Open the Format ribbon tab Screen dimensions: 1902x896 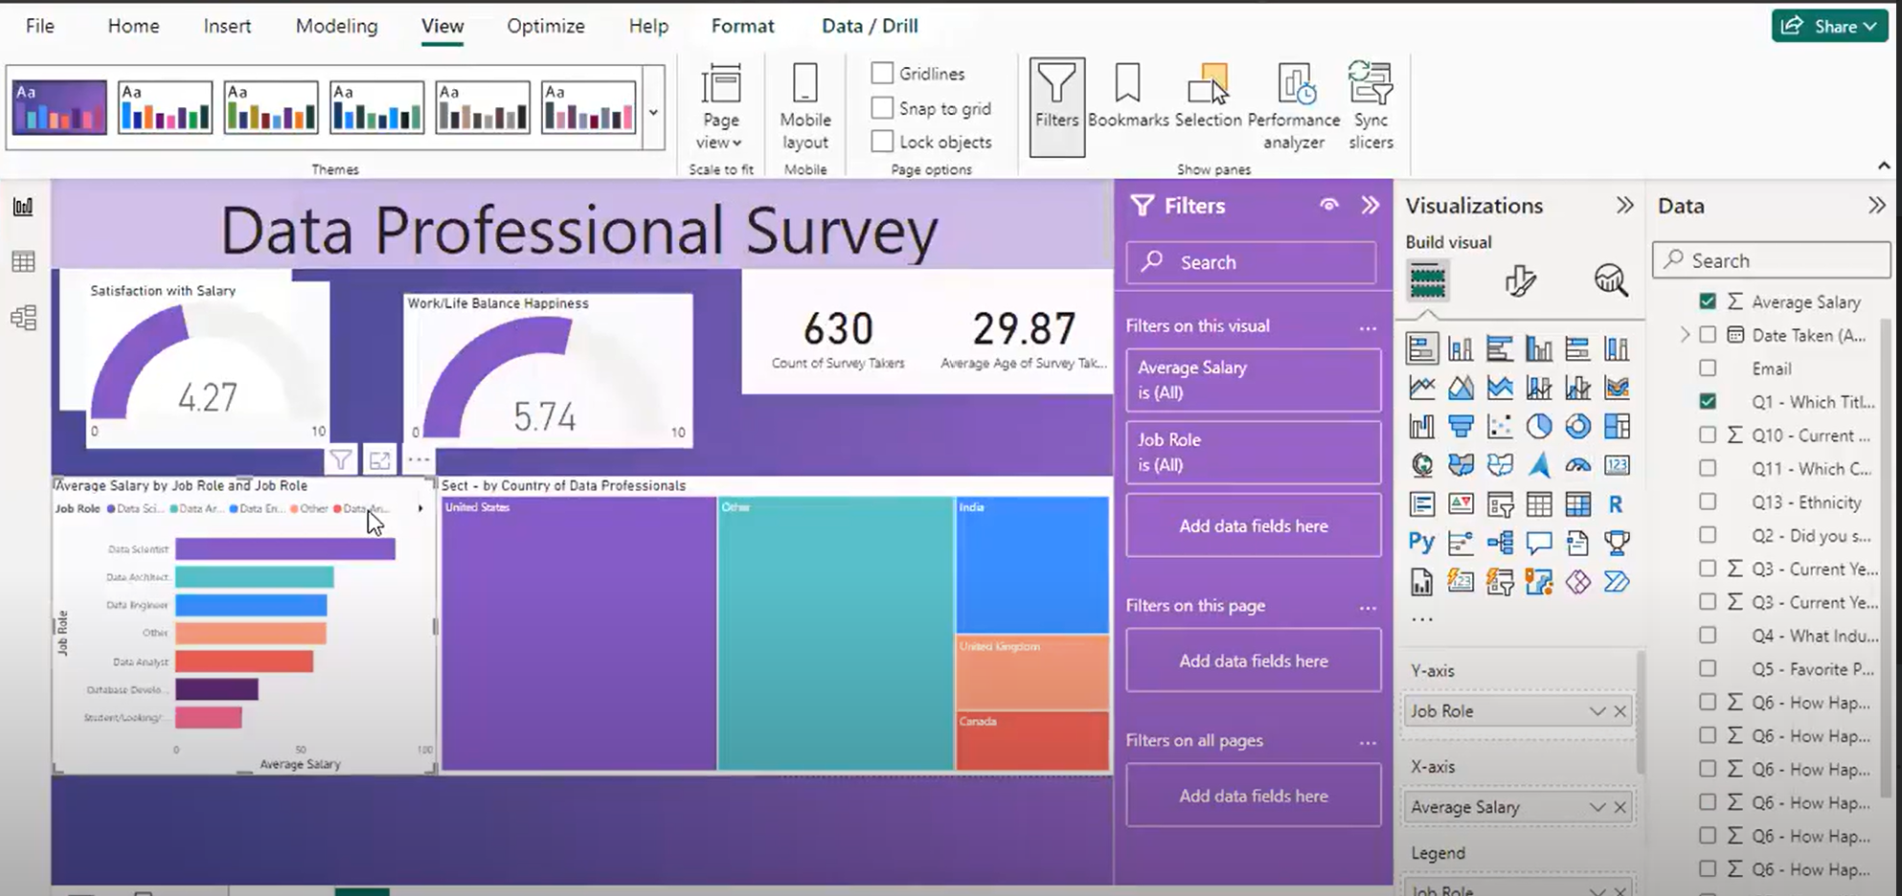pos(742,26)
